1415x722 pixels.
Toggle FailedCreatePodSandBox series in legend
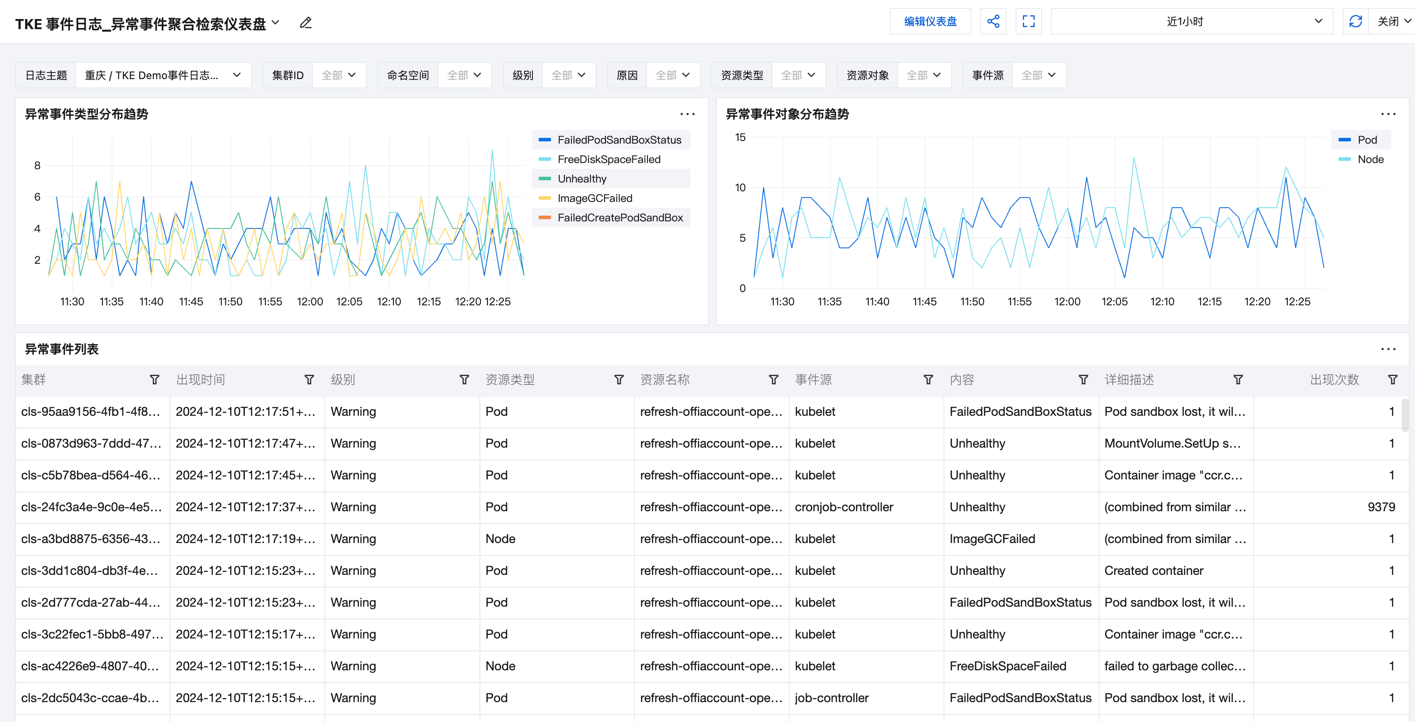[611, 217]
